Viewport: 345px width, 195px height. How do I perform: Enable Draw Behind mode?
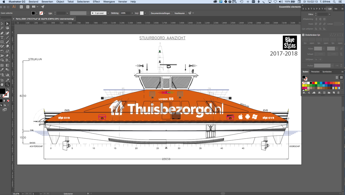[5, 105]
